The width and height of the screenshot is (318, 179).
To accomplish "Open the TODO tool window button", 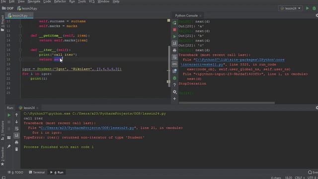I will click(x=15, y=173).
